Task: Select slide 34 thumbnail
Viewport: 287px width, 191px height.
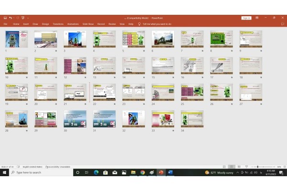Action: (192, 119)
